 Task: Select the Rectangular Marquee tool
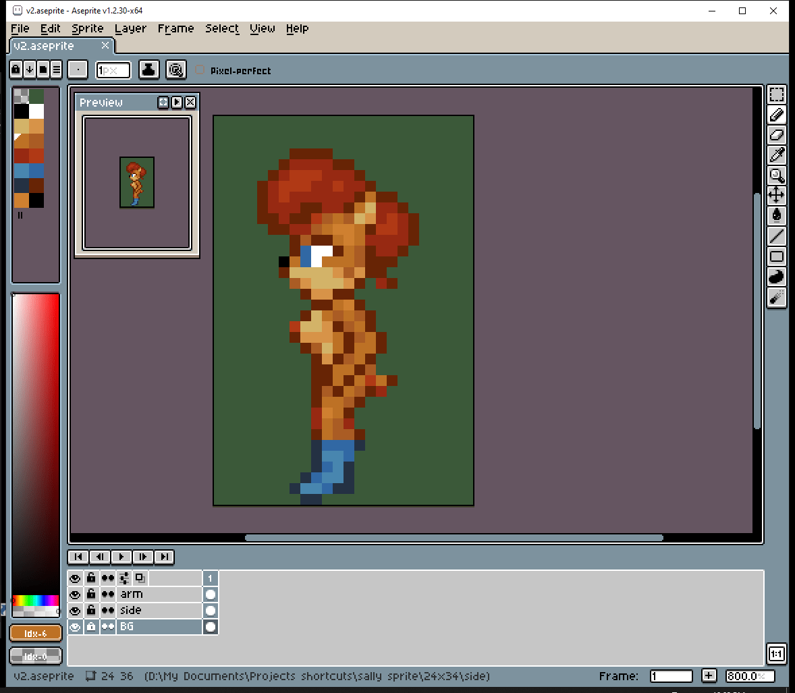[x=777, y=95]
